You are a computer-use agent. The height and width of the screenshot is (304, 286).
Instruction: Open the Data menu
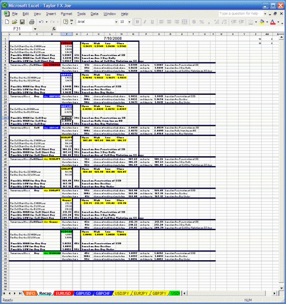pyautogui.click(x=95, y=14)
